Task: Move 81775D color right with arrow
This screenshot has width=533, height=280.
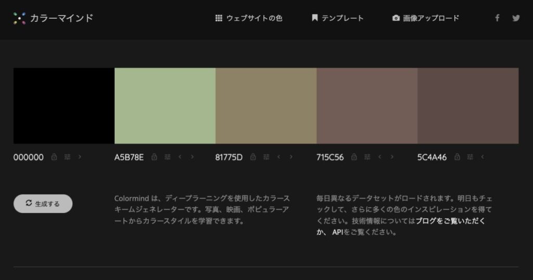Action: point(291,157)
